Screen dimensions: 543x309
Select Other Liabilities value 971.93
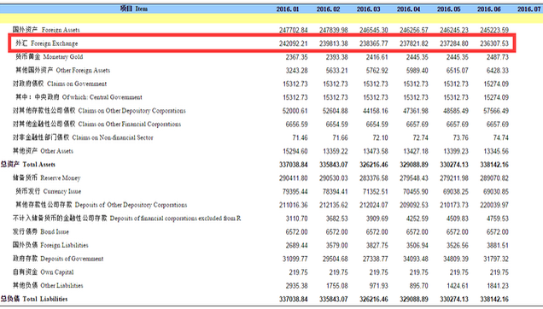click(378, 286)
